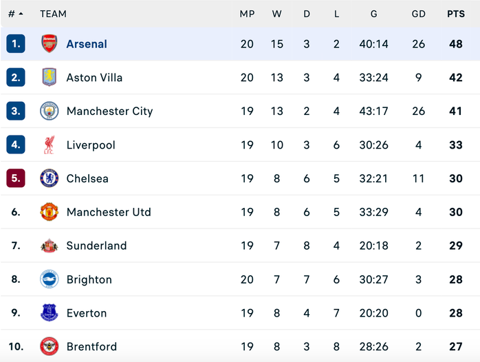This screenshot has width=480, height=362.
Task: Click the MP column header
Action: 247,14
